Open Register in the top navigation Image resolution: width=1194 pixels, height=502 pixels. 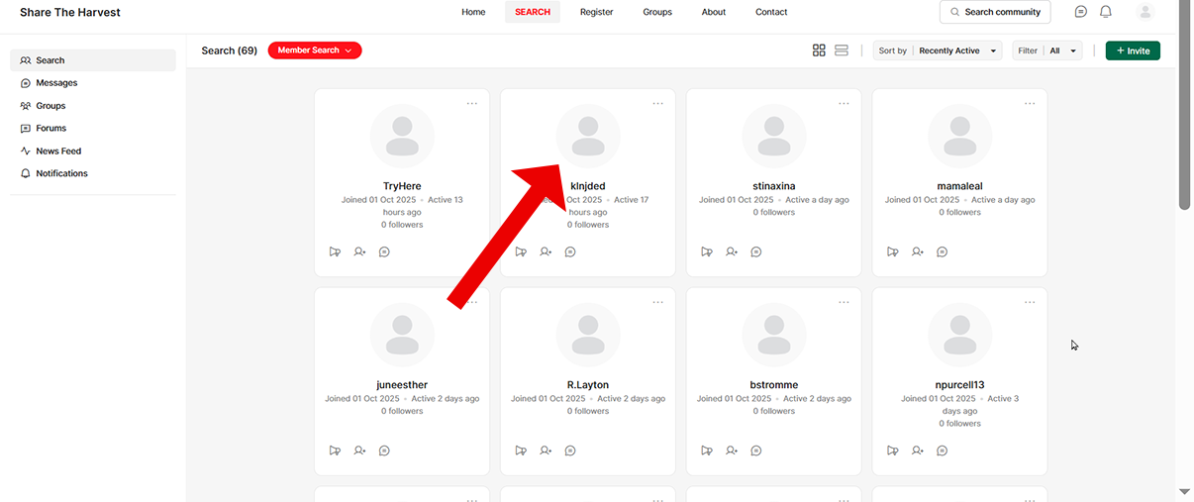[x=596, y=12]
